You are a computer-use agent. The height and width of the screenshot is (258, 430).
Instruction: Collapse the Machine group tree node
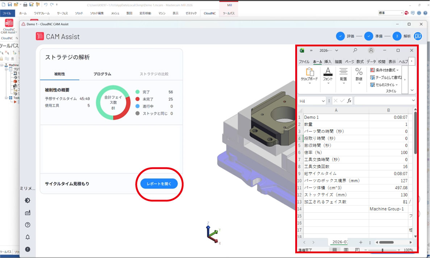click(x=2, y=65)
